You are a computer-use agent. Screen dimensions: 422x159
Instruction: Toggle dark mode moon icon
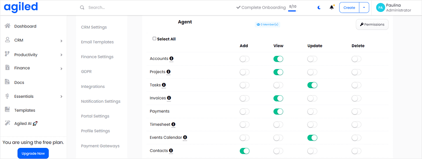[x=319, y=7]
